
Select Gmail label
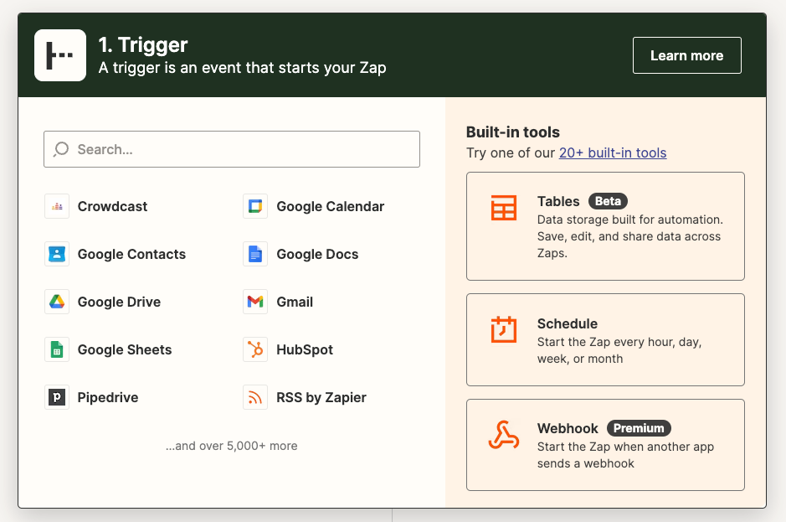[295, 302]
